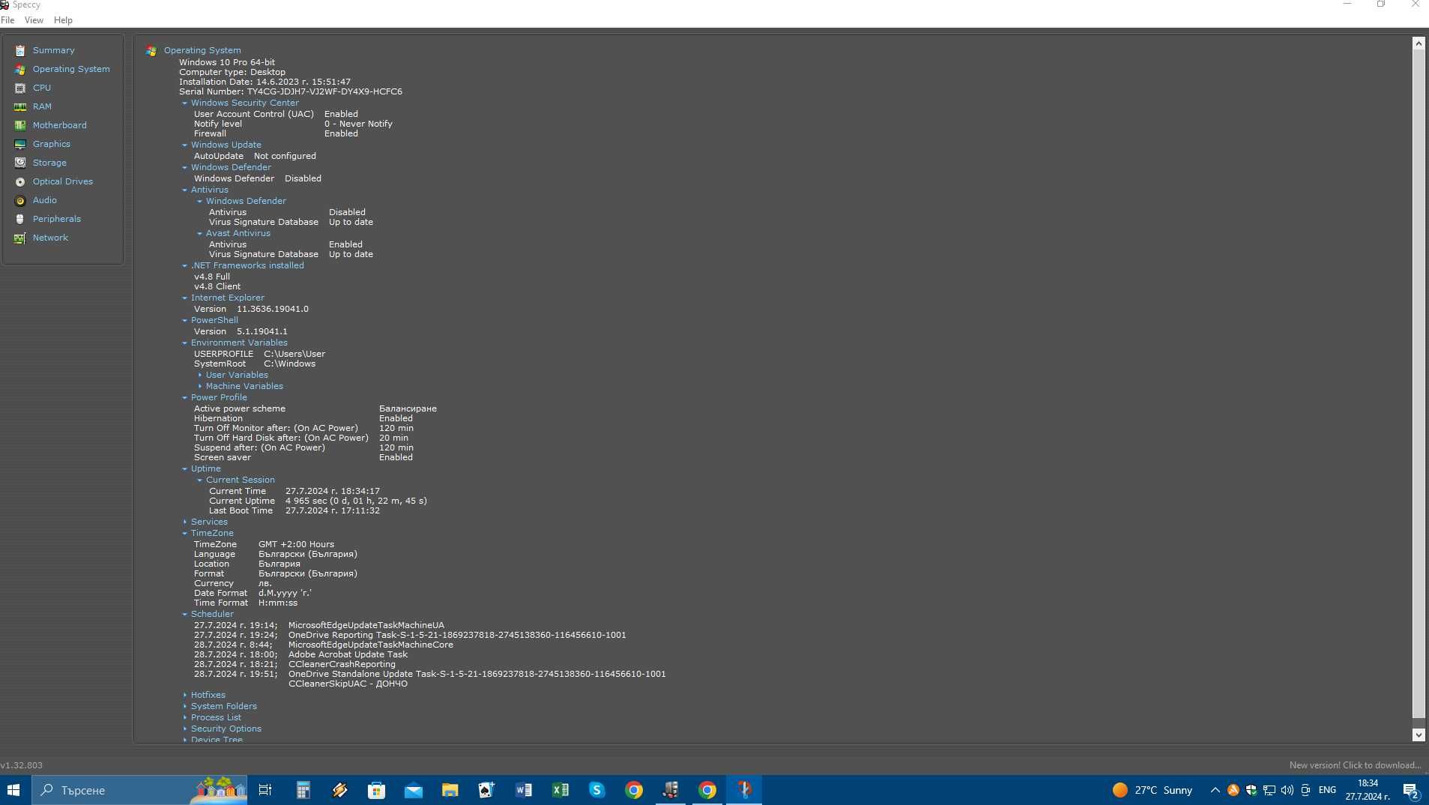Click the ENG language indicator
This screenshot has width=1429, height=805.
pyautogui.click(x=1327, y=790)
